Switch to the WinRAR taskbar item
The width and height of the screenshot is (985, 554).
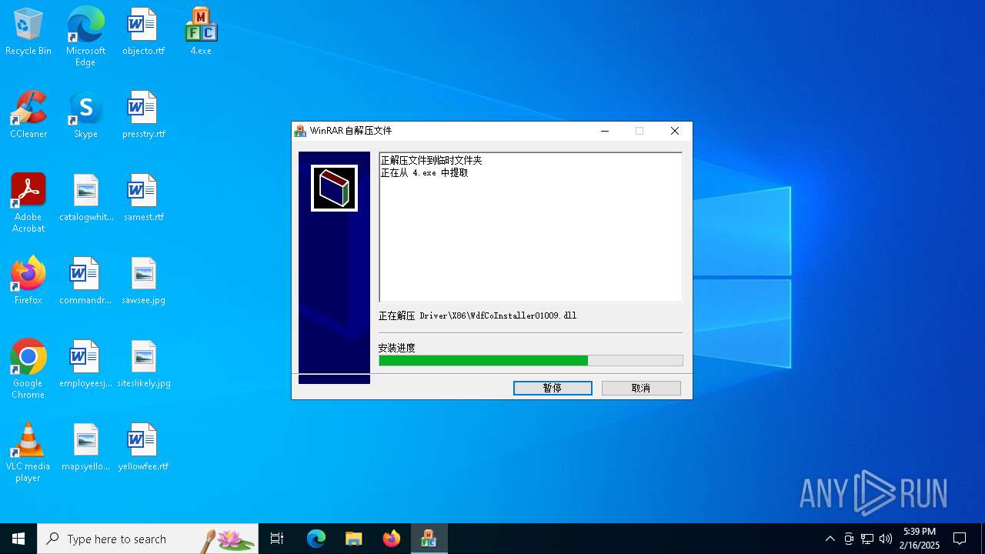click(x=429, y=539)
